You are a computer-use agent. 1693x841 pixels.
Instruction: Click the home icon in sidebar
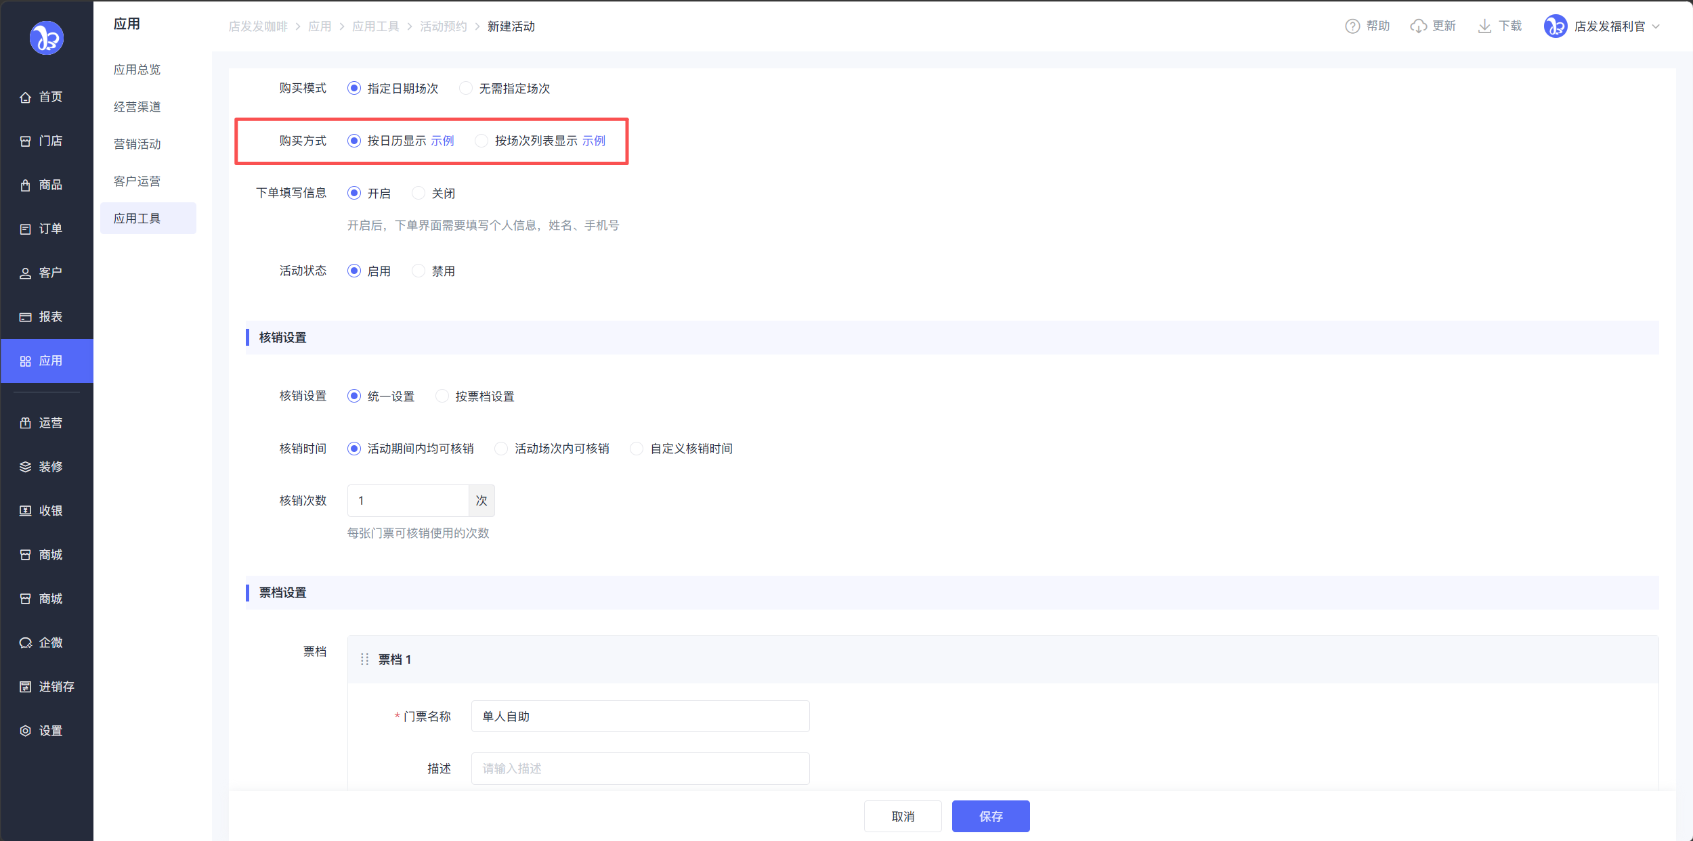pos(25,97)
